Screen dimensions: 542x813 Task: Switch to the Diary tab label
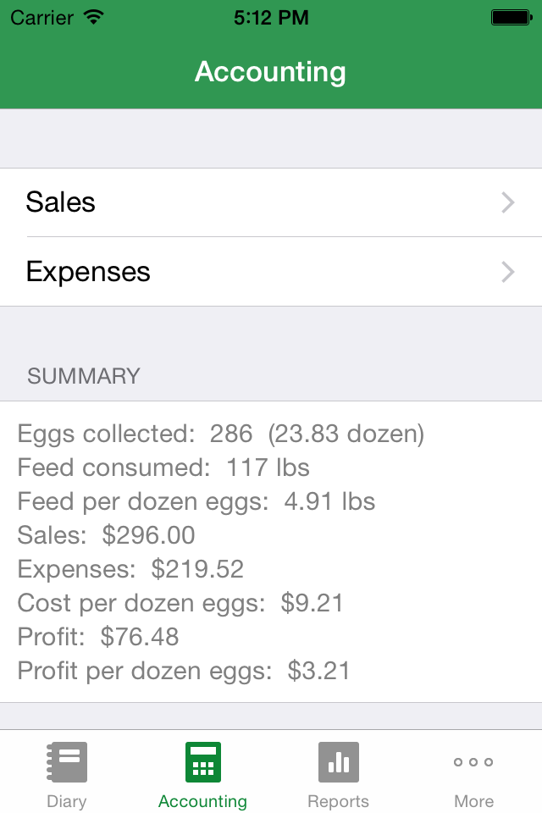tap(67, 801)
